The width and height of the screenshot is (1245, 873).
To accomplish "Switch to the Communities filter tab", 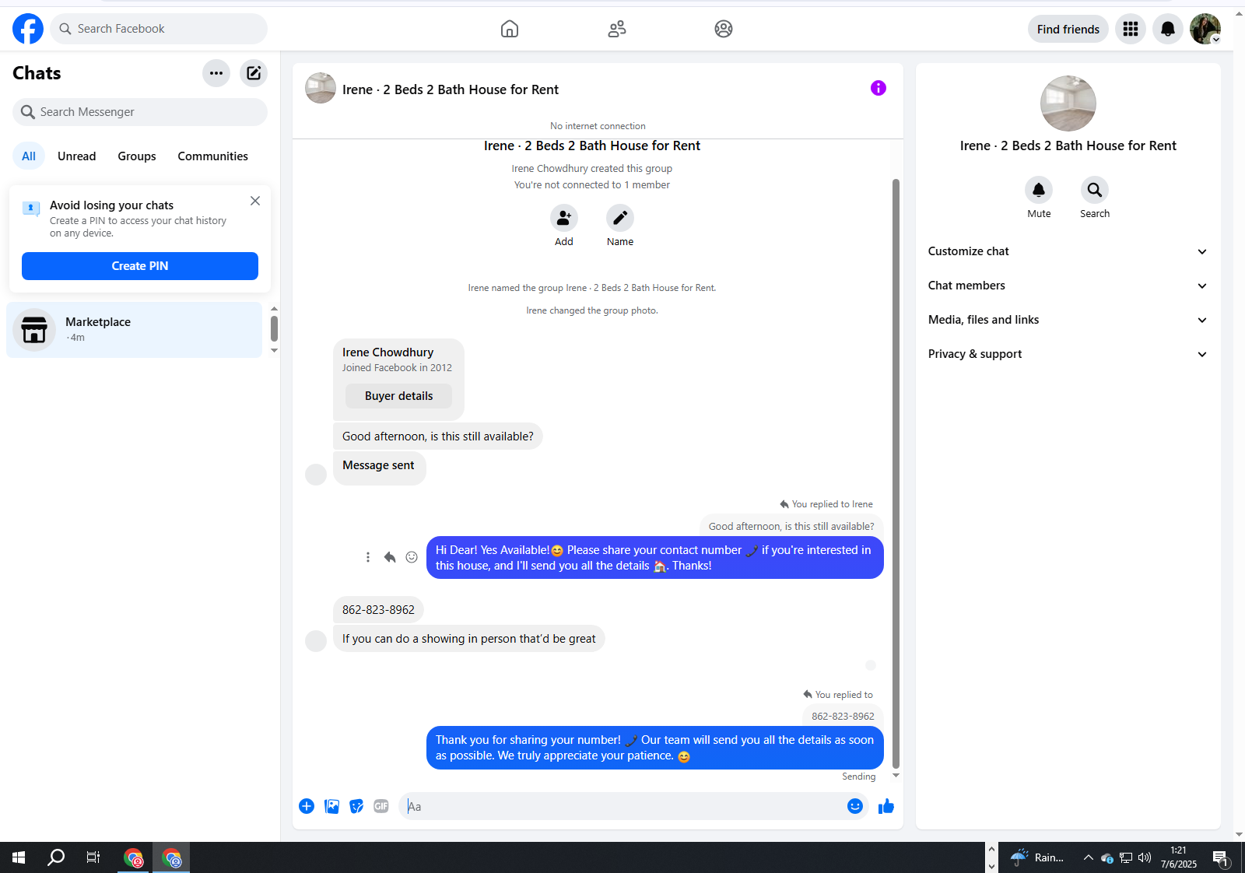I will [213, 156].
